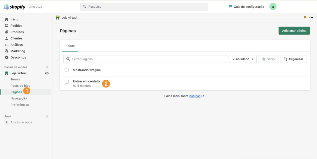
Task: Click the Adicionar página button
Action: click(x=294, y=31)
